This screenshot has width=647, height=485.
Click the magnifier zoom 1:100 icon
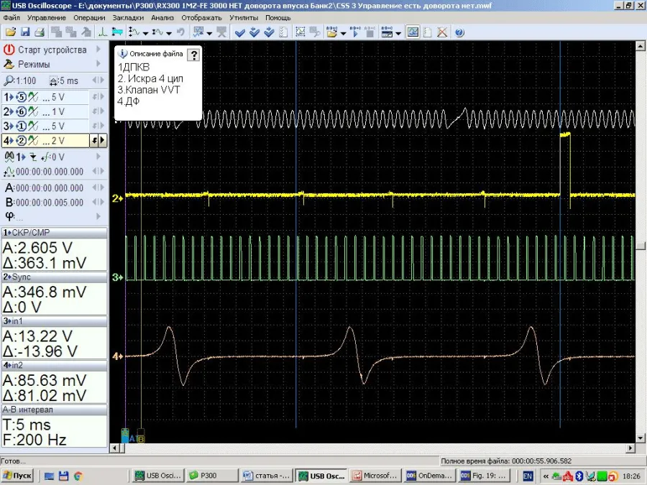click(8, 80)
